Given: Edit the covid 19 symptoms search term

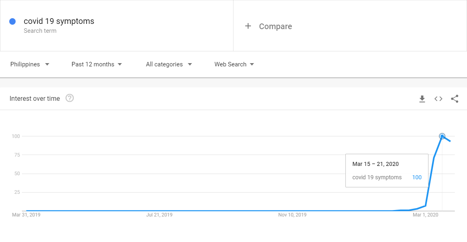Looking at the screenshot, I should pos(59,21).
